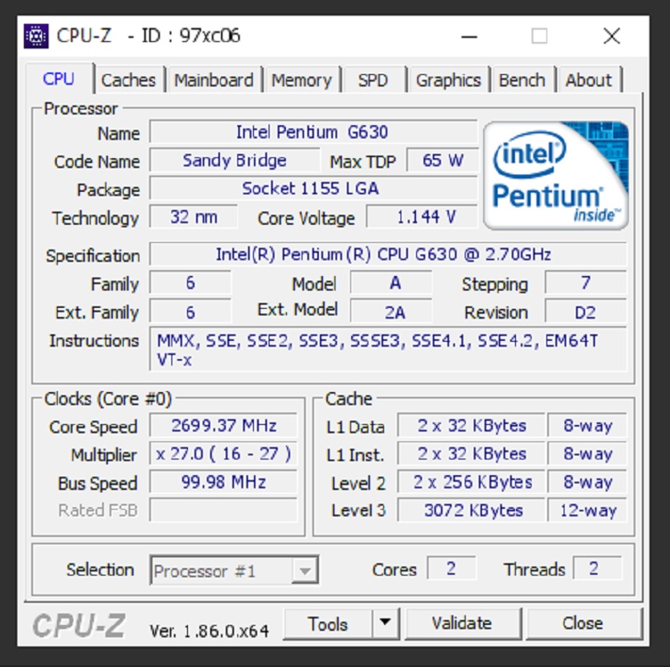View the Graphics tab
This screenshot has height=667, width=670.
point(448,80)
